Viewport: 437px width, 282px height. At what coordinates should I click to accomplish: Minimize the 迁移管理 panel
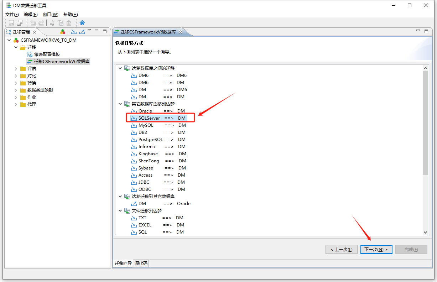click(97, 31)
